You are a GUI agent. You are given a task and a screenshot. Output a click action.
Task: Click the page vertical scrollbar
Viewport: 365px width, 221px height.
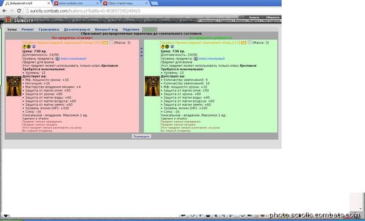pyautogui.click(x=361, y=202)
